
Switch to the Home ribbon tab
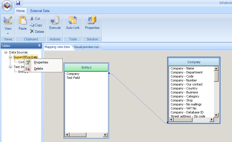pos(20,11)
